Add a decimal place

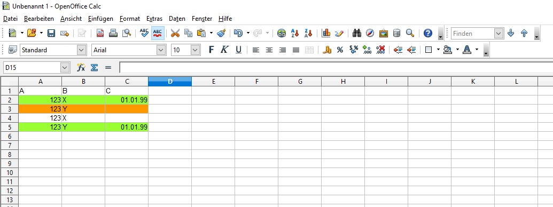(367, 50)
